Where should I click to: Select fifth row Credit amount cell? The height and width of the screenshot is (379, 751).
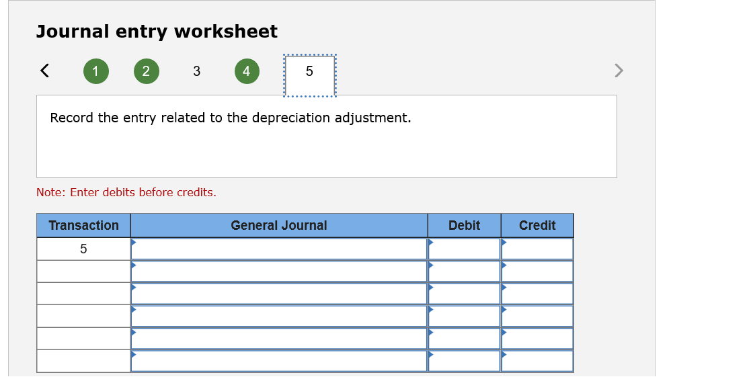pyautogui.click(x=537, y=339)
